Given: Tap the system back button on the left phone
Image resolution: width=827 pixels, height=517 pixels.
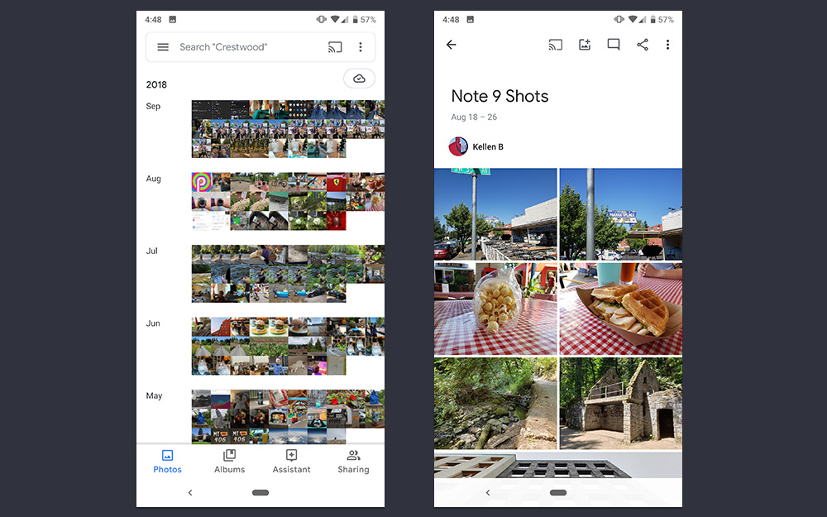Looking at the screenshot, I should (x=190, y=493).
